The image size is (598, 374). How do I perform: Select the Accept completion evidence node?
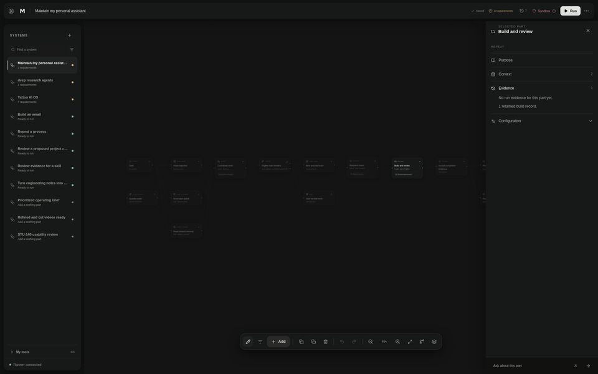pos(452,167)
